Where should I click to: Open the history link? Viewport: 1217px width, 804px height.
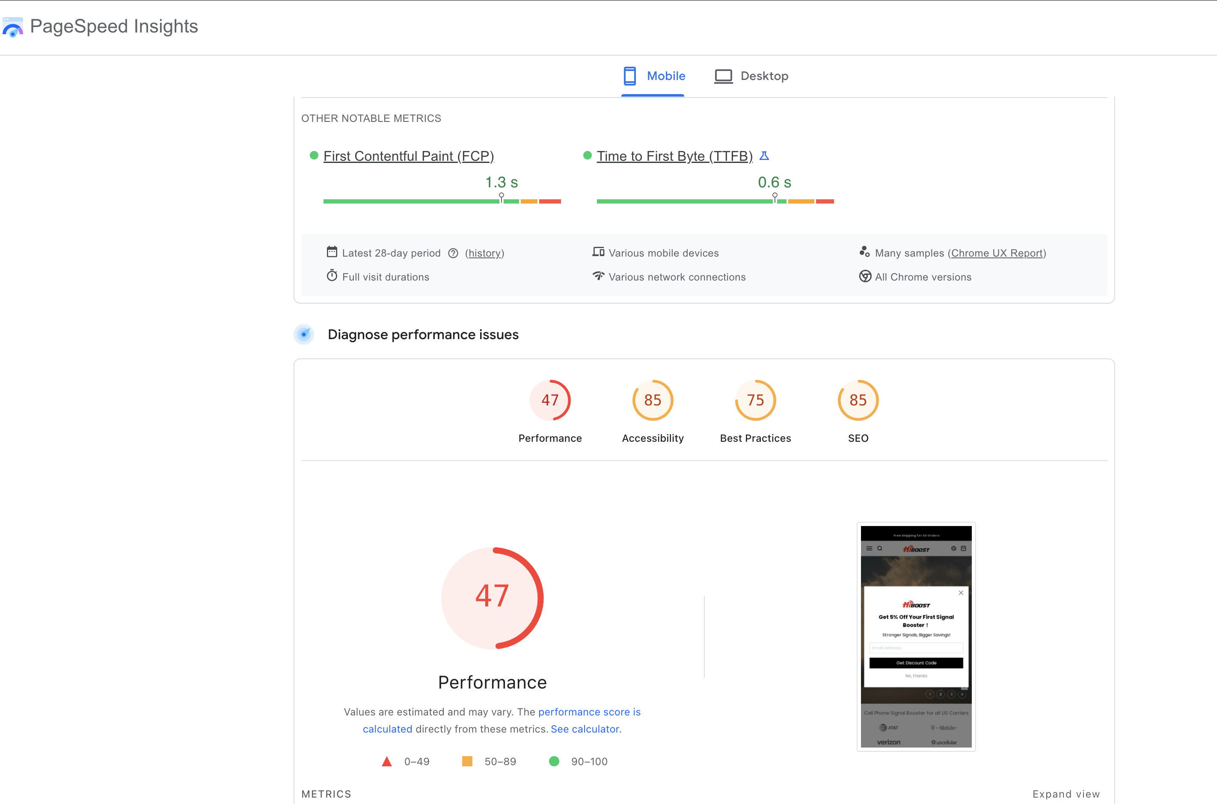pos(484,253)
